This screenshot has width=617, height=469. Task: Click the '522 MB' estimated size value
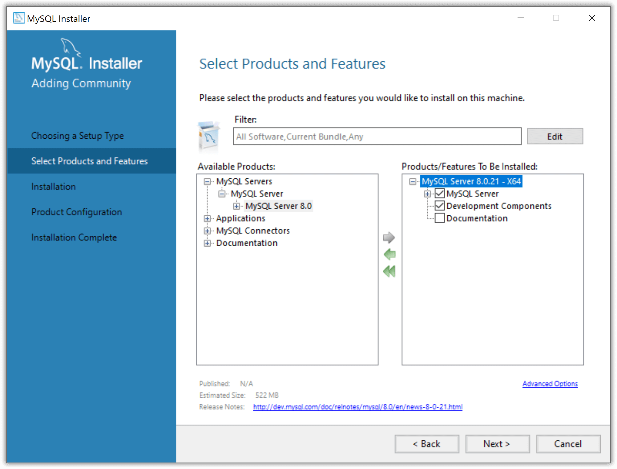coord(267,395)
